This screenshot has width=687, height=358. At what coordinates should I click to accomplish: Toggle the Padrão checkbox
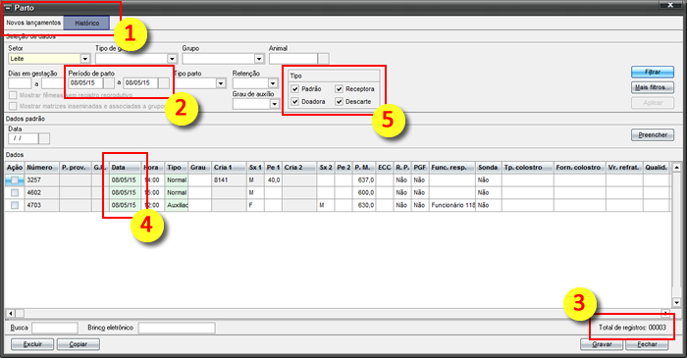coord(295,89)
